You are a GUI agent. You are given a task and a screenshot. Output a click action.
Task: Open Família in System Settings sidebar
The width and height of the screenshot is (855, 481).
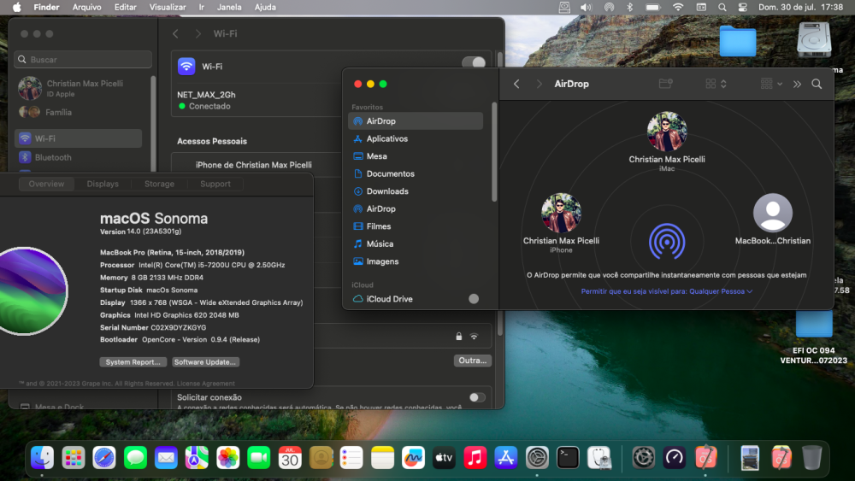79,112
